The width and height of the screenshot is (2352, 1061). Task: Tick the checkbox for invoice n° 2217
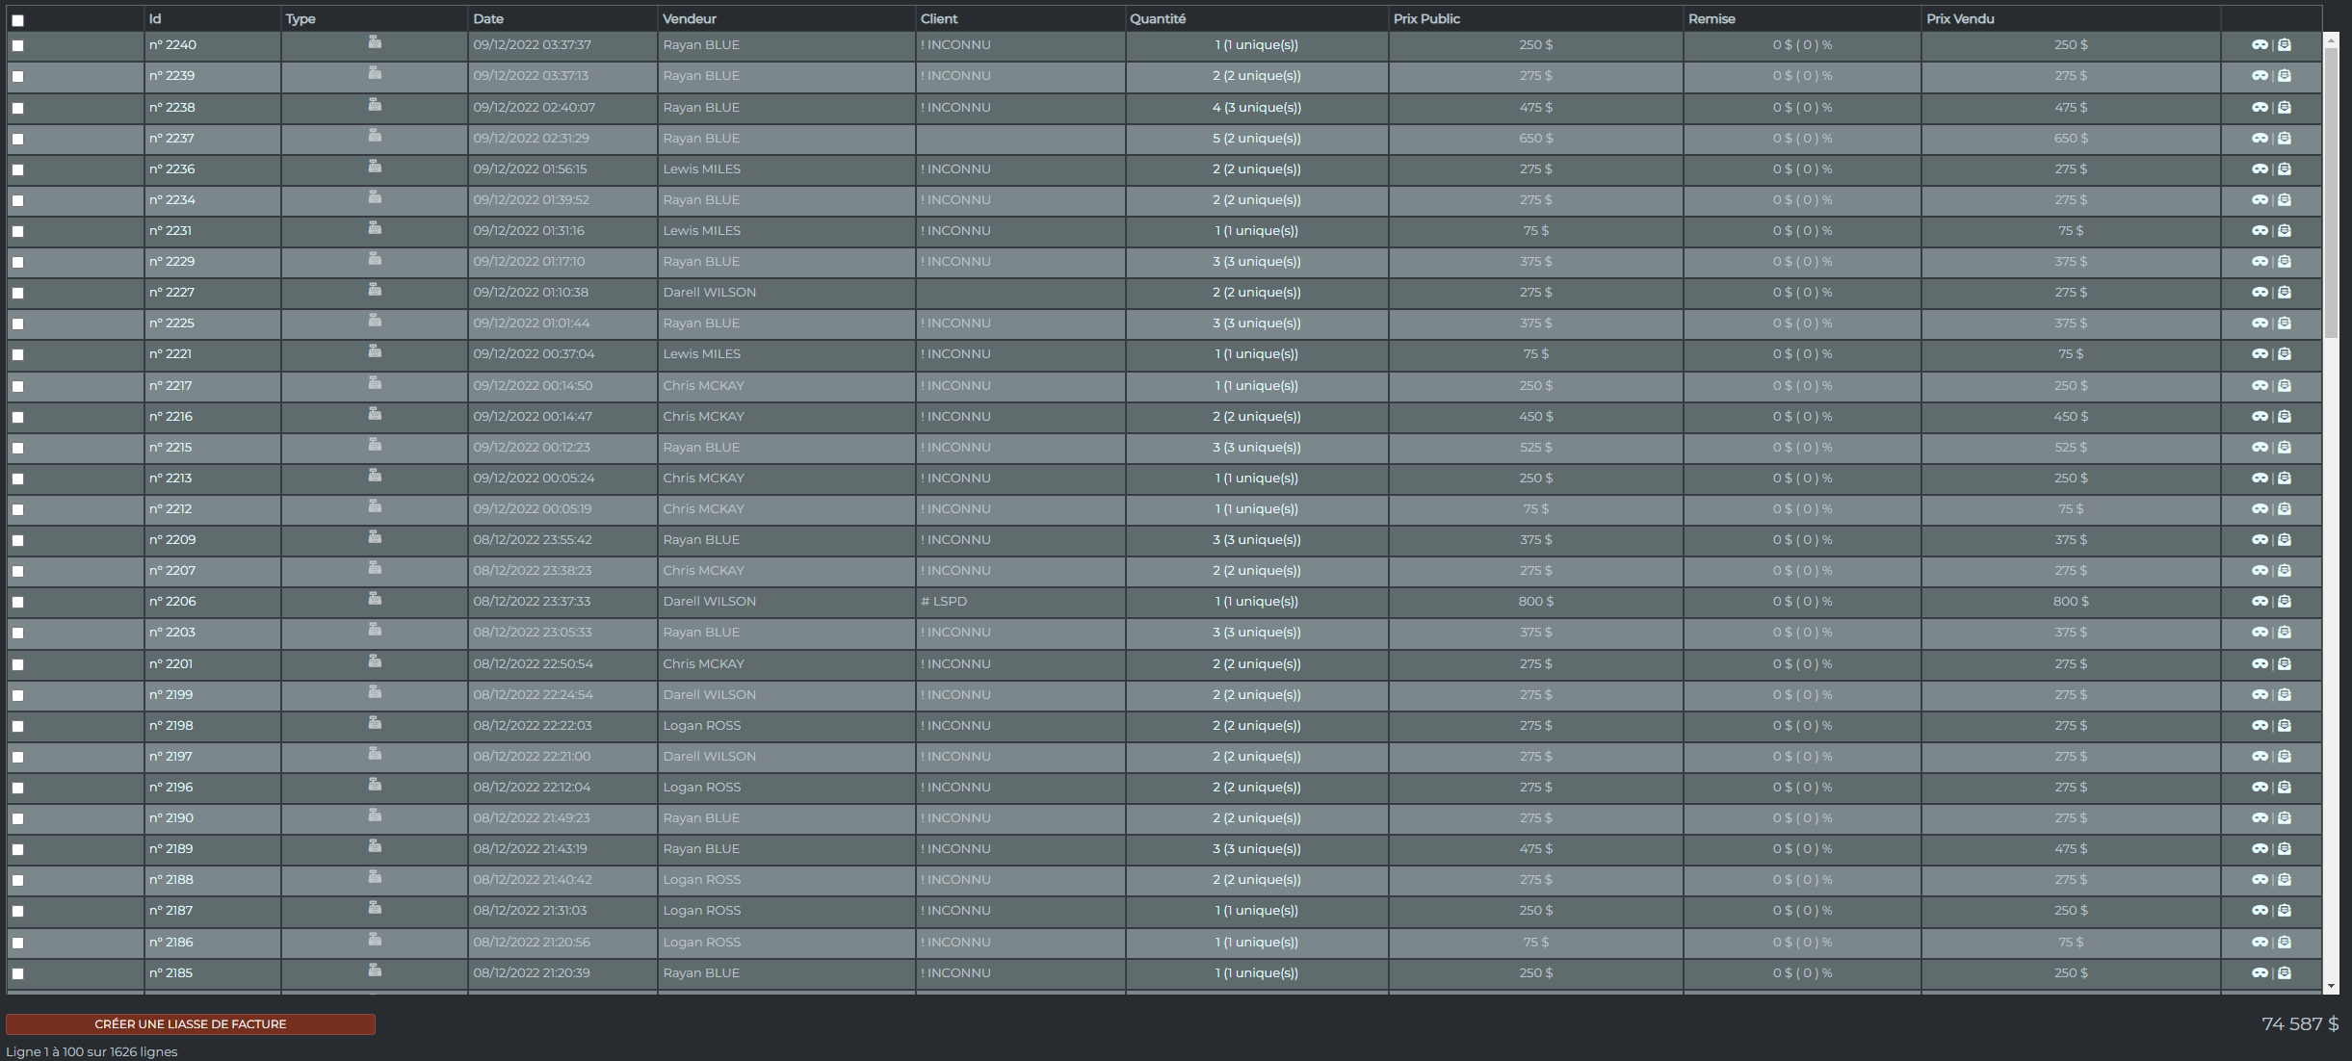pyautogui.click(x=17, y=386)
